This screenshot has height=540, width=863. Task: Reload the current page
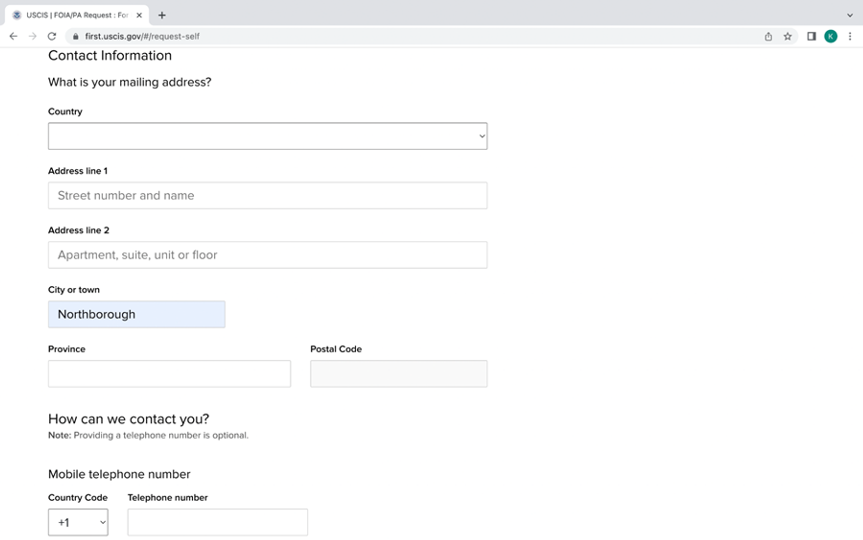[x=52, y=36]
